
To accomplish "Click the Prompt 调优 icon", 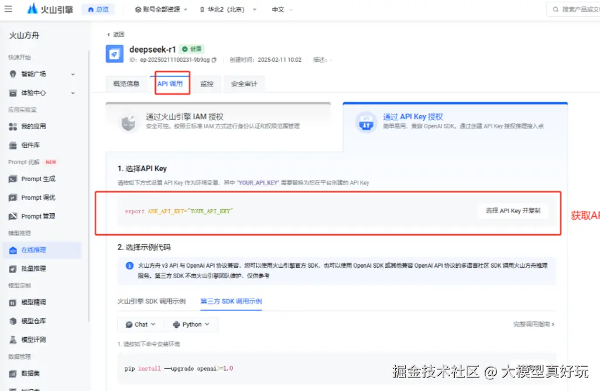I will click(x=13, y=198).
